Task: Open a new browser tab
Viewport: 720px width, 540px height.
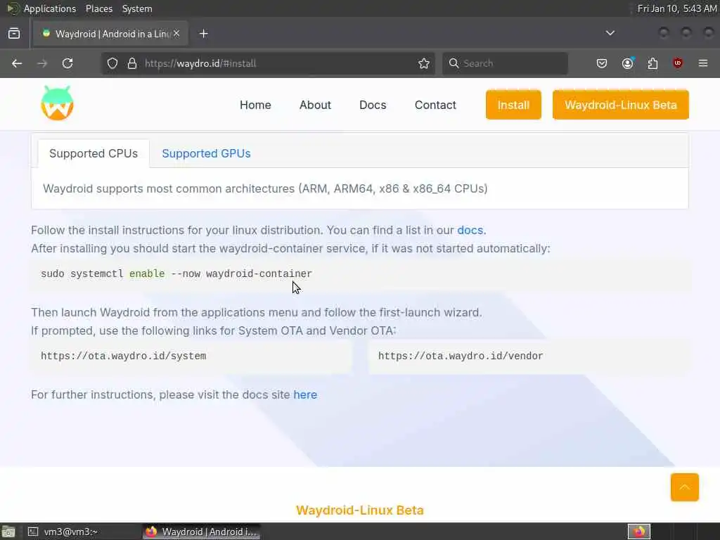Action: pyautogui.click(x=204, y=34)
